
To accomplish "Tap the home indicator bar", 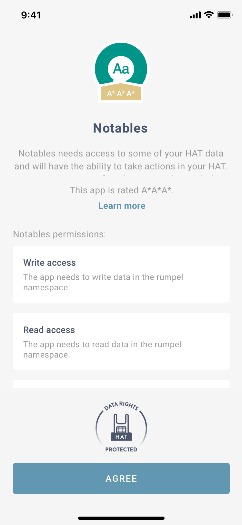I will coord(121,518).
